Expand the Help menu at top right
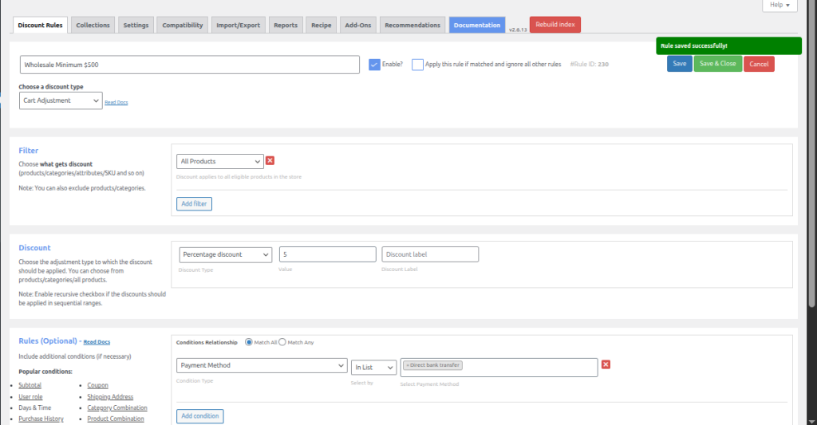The height and width of the screenshot is (425, 817). point(779,6)
